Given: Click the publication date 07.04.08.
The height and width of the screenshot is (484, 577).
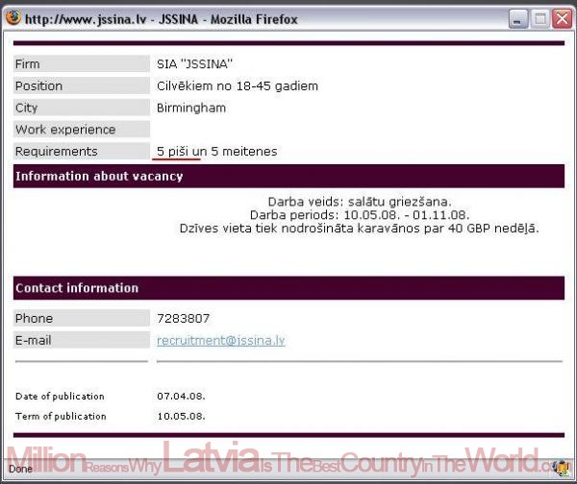Looking at the screenshot, I should pos(181,396).
